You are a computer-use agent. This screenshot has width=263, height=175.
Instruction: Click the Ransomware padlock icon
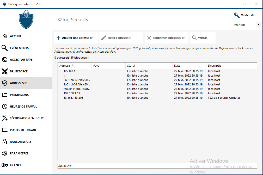click(5, 142)
